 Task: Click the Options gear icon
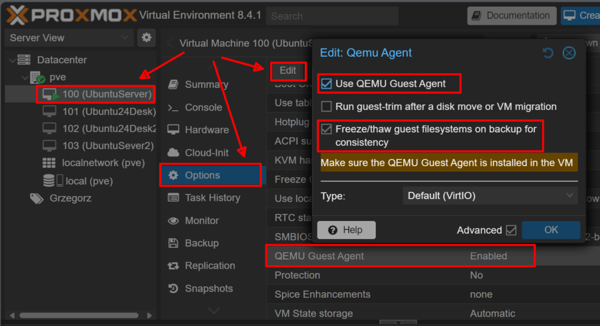click(x=173, y=175)
